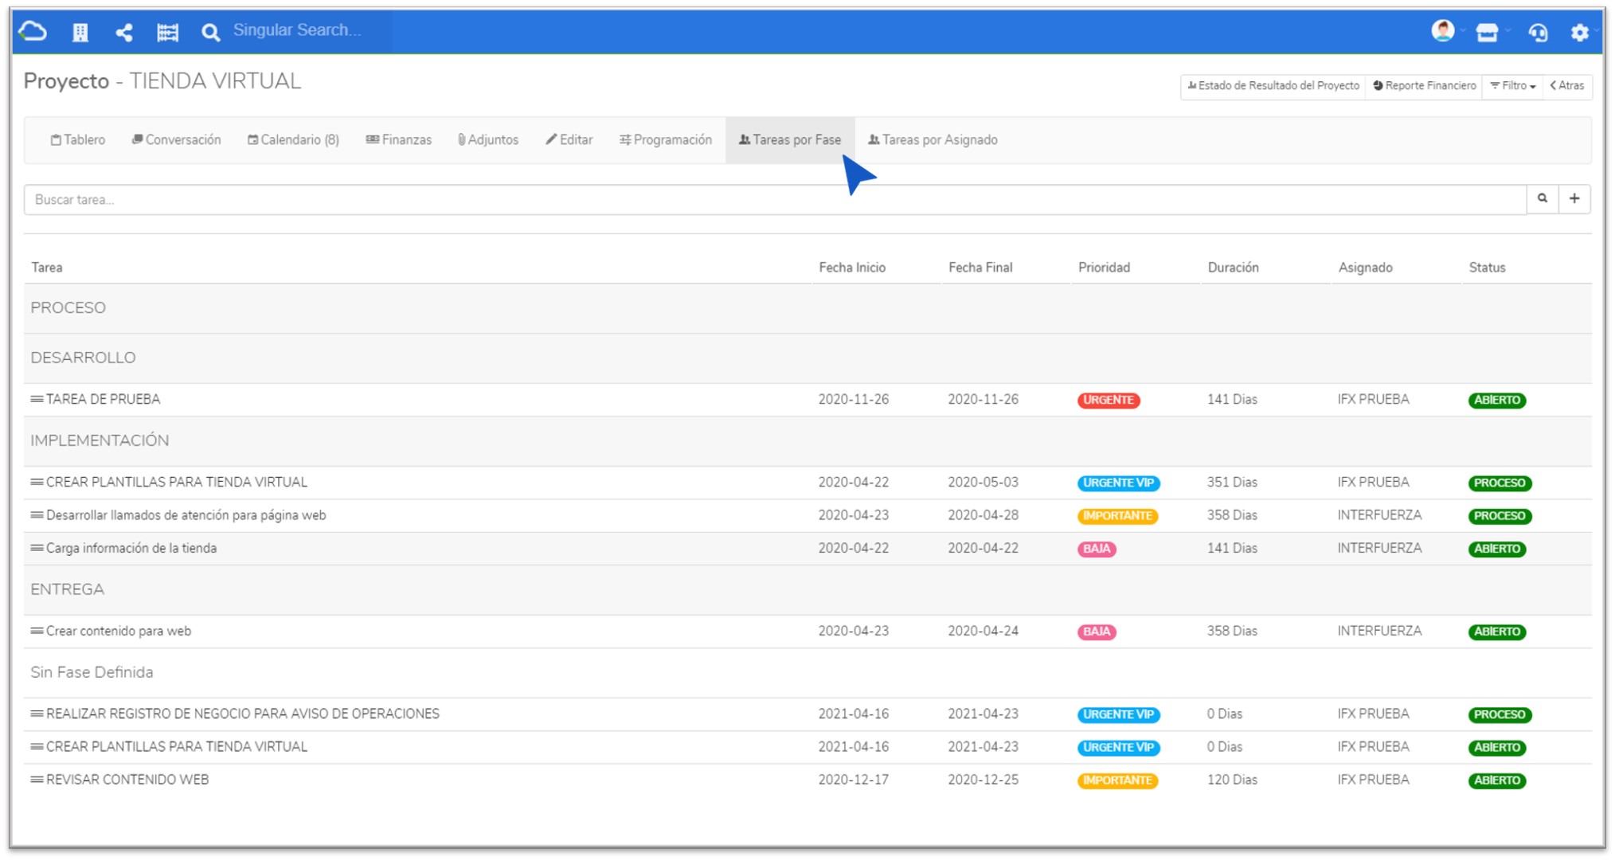Click the magnifier icon beside Singular Search
Image resolution: width=1615 pixels, height=860 pixels.
click(210, 33)
